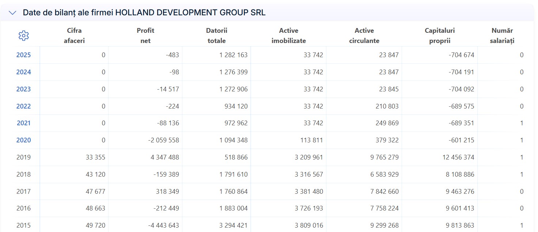Open the 2025 year link

(24, 55)
